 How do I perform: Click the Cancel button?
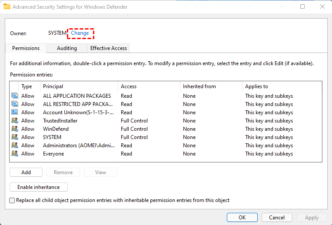pyautogui.click(x=277, y=218)
